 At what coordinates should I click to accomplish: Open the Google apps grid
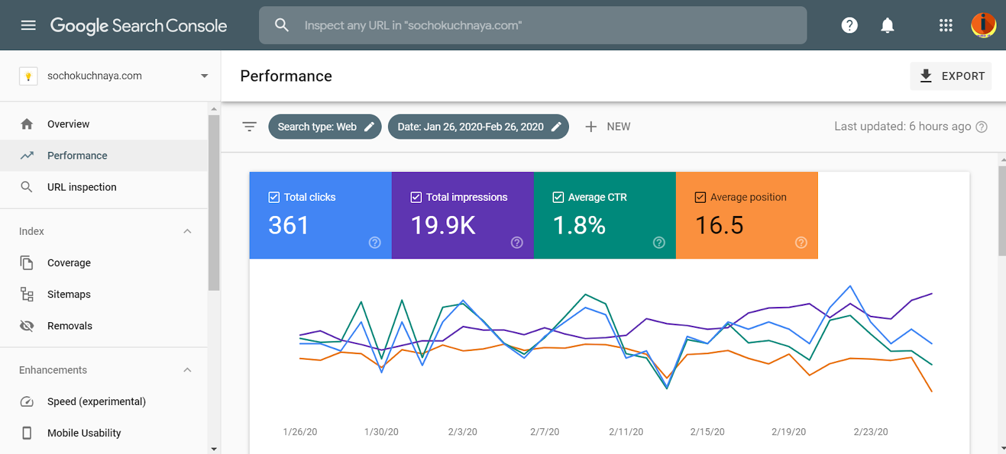tap(946, 25)
